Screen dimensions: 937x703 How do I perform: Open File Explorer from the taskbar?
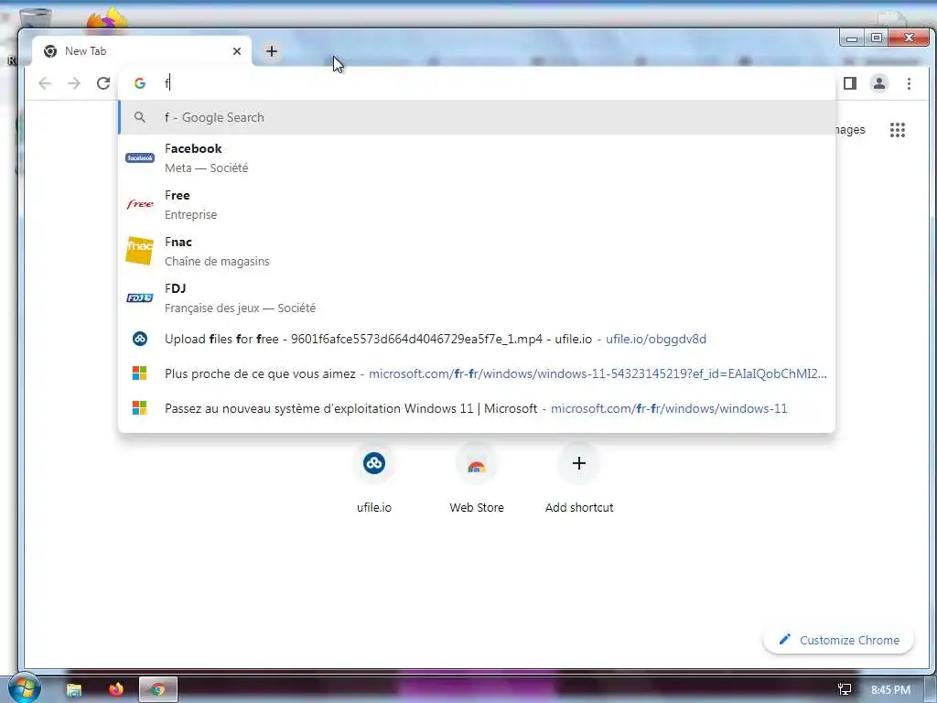click(x=74, y=690)
